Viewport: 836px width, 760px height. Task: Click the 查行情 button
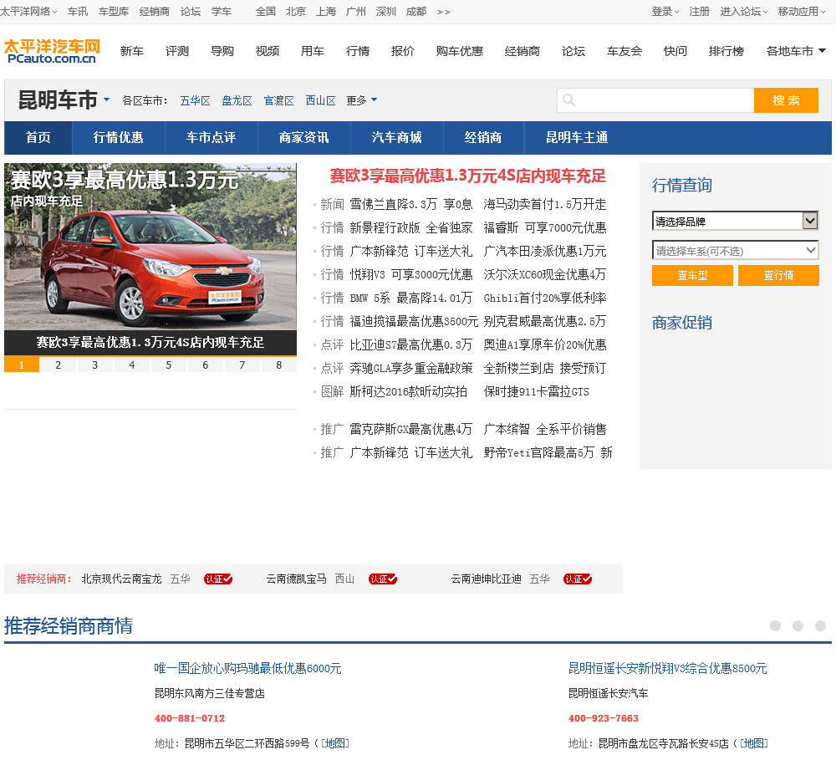point(778,276)
